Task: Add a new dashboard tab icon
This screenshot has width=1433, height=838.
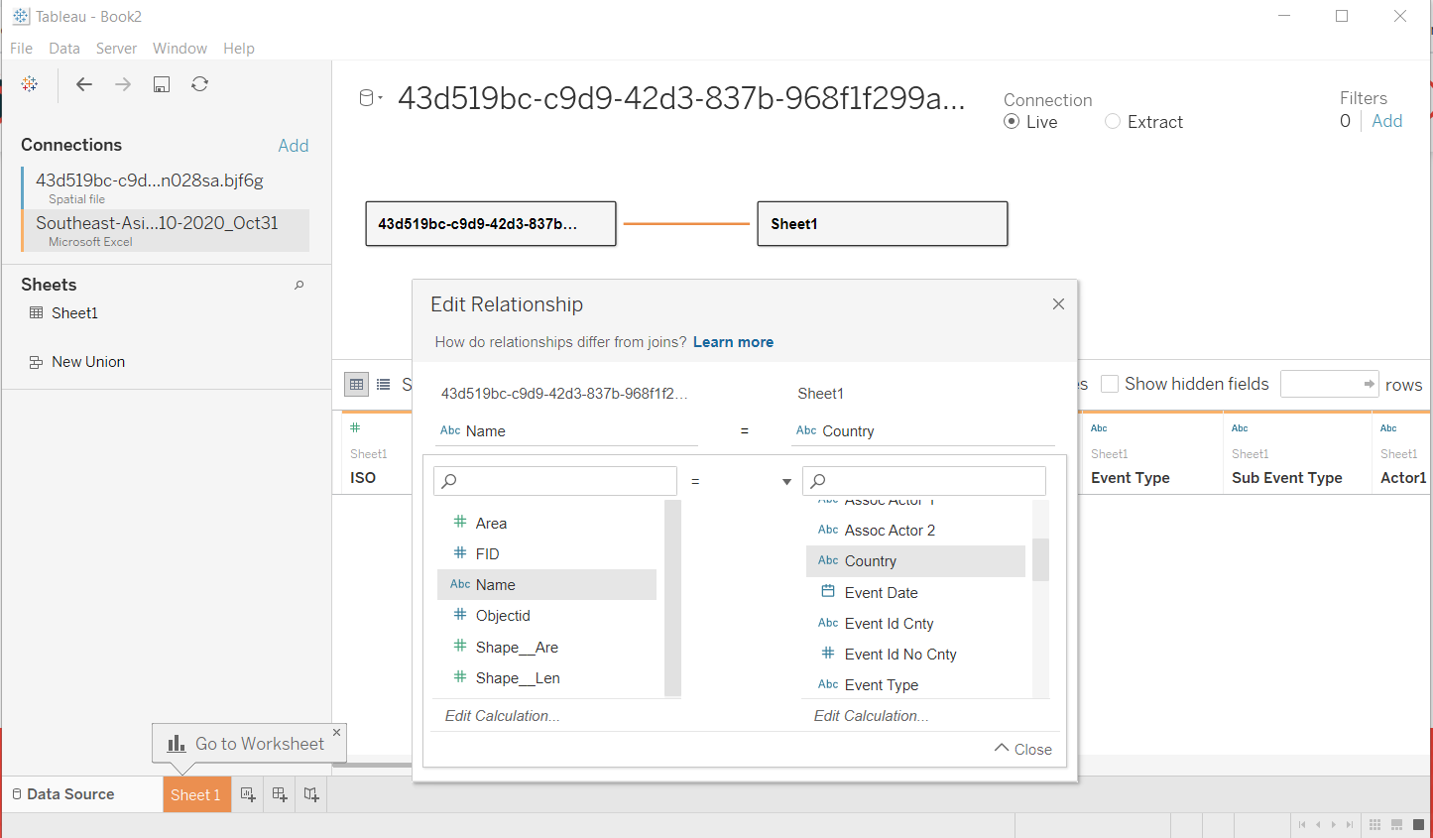Action: click(x=280, y=794)
